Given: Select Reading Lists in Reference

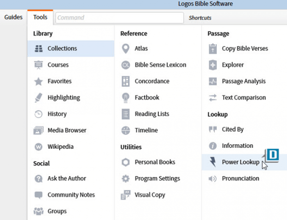Looking at the screenshot, I should (x=152, y=114).
